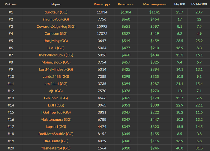
Task: Open player durotaur (GG) profile
Action: click(x=56, y=12)
